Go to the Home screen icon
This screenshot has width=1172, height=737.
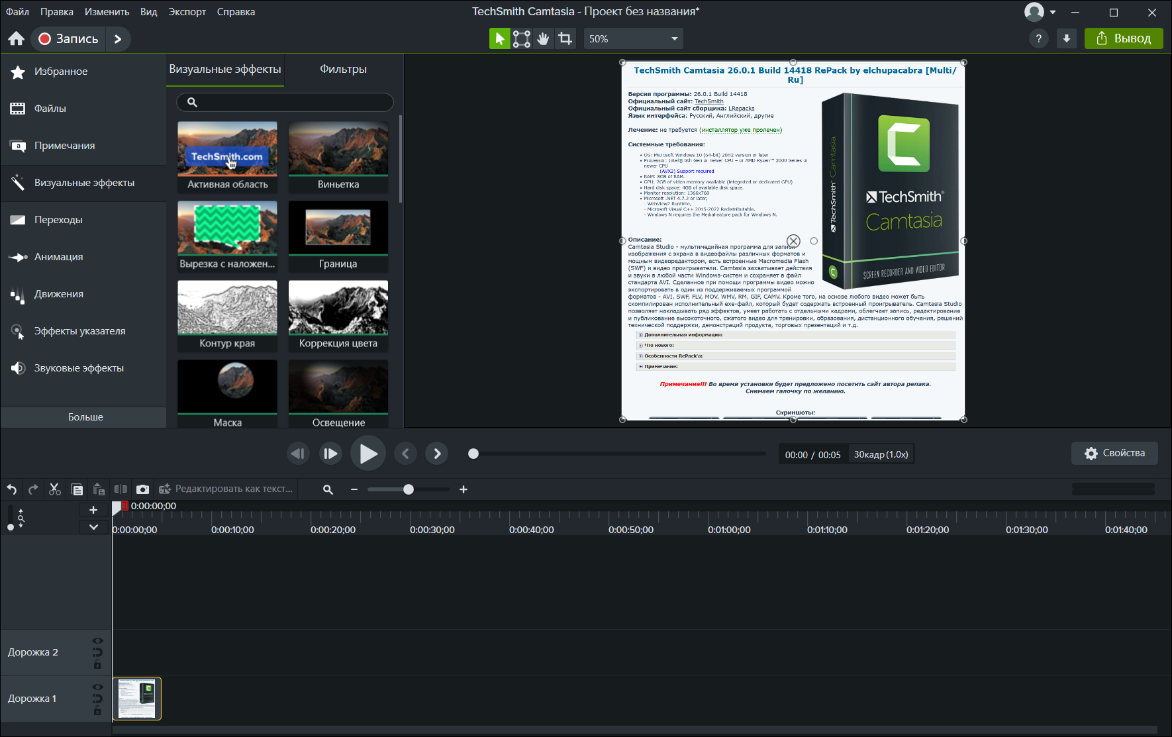(x=17, y=39)
